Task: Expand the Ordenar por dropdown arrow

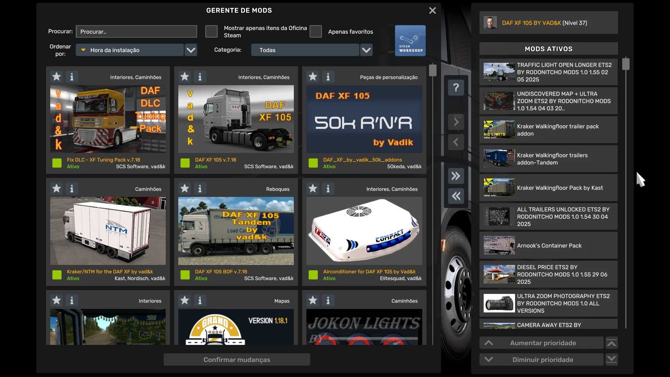Action: pos(191,50)
